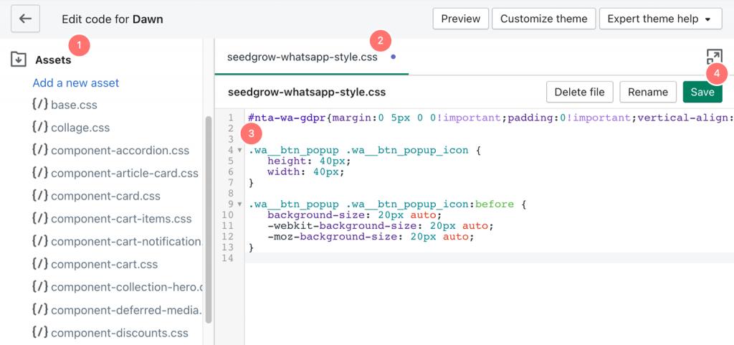Click the code icon beside component-discounts.css
Screen dimensions: 734x345
40,333
